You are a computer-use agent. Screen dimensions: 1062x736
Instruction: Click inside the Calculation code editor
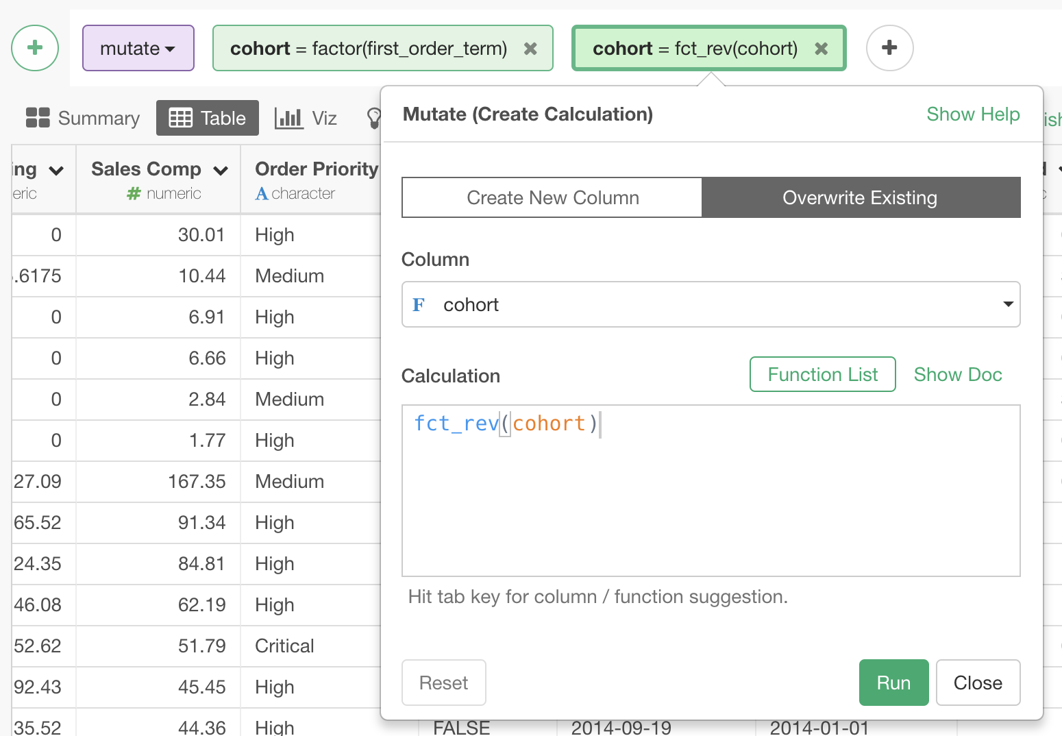pyautogui.click(x=711, y=500)
